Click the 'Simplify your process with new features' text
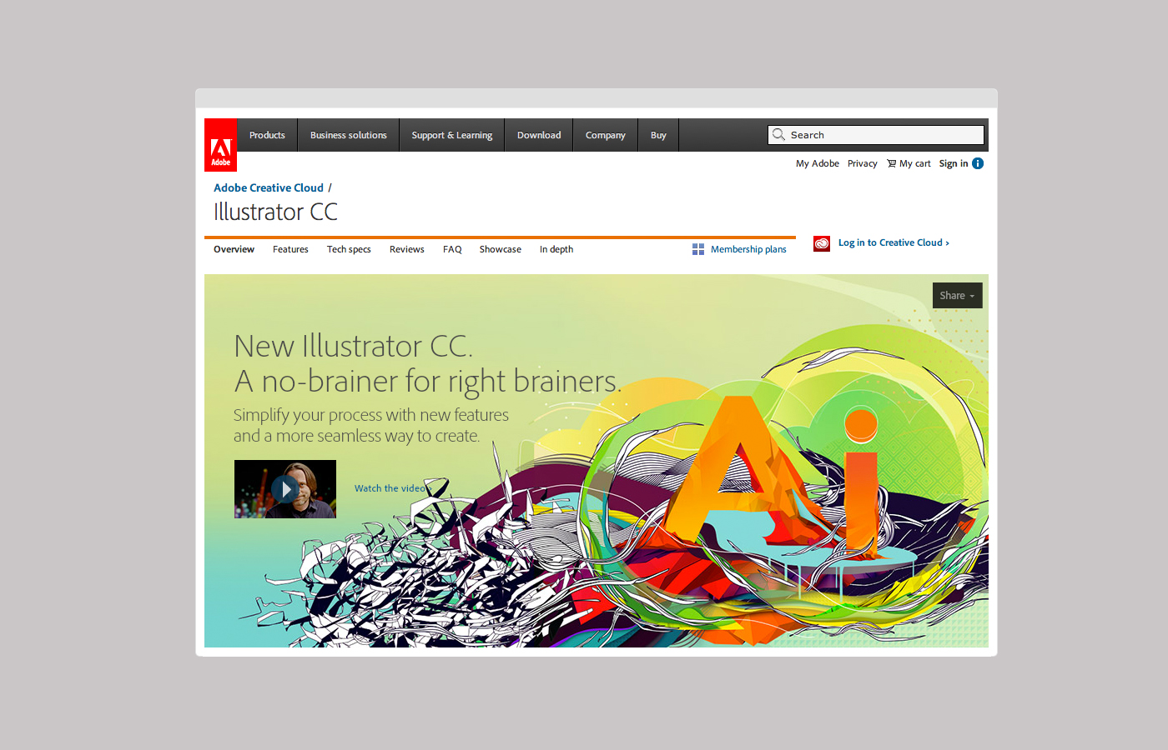 point(371,415)
